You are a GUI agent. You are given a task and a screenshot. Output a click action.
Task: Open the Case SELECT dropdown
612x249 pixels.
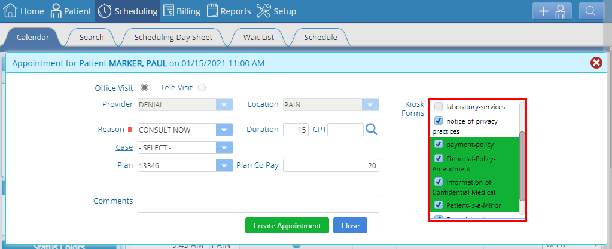tap(224, 147)
